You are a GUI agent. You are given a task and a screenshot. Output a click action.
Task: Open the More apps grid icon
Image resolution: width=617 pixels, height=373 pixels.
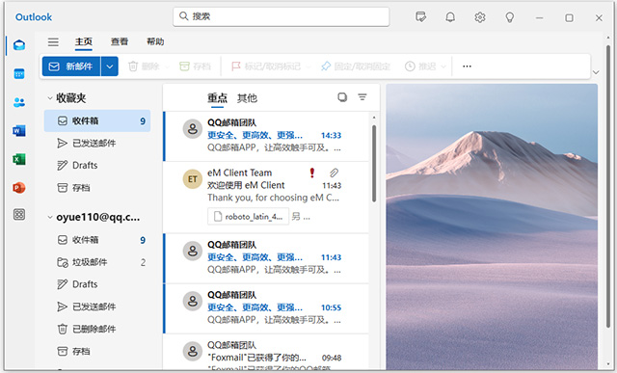19,214
